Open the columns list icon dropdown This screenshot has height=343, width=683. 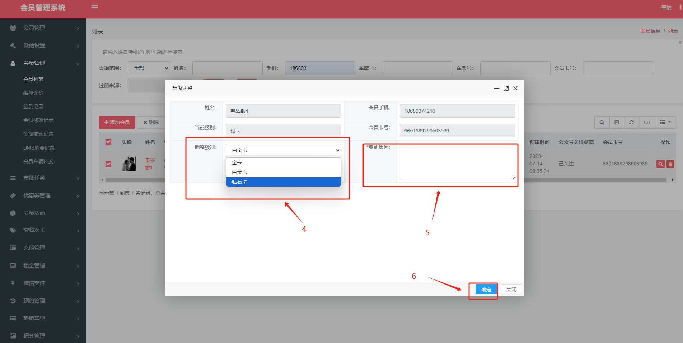pos(665,122)
